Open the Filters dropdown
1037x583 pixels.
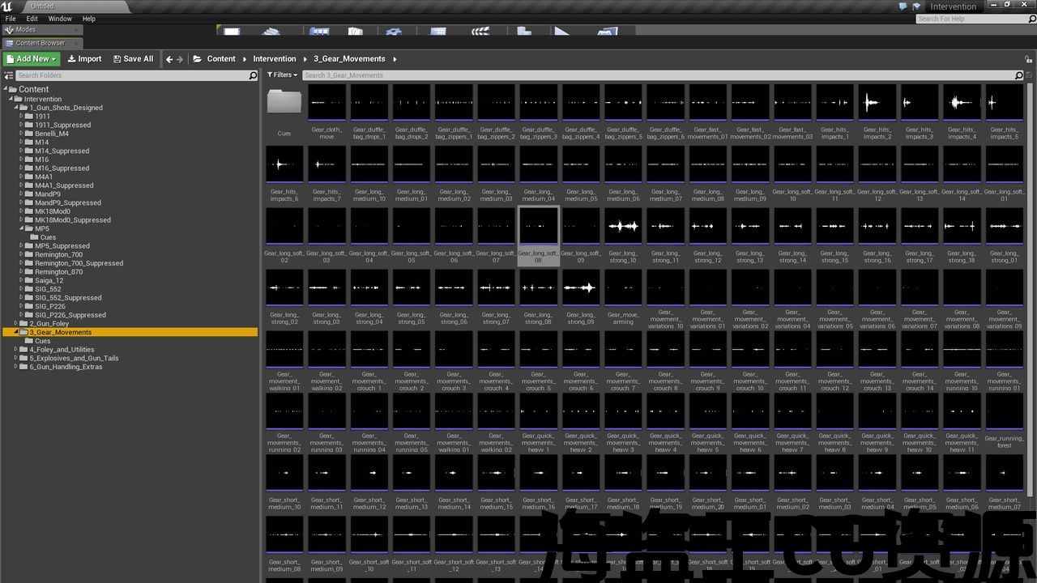tap(282, 74)
